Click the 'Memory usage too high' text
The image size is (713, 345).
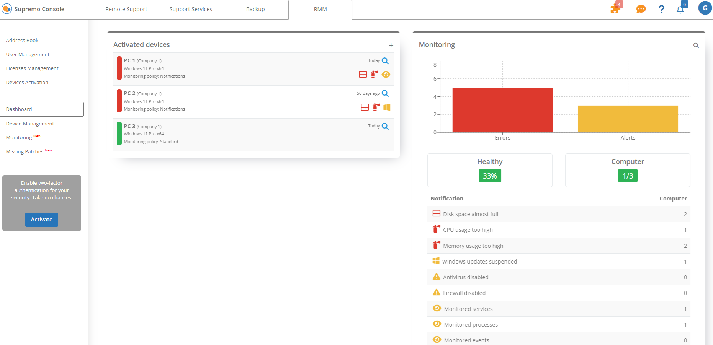pyautogui.click(x=473, y=246)
